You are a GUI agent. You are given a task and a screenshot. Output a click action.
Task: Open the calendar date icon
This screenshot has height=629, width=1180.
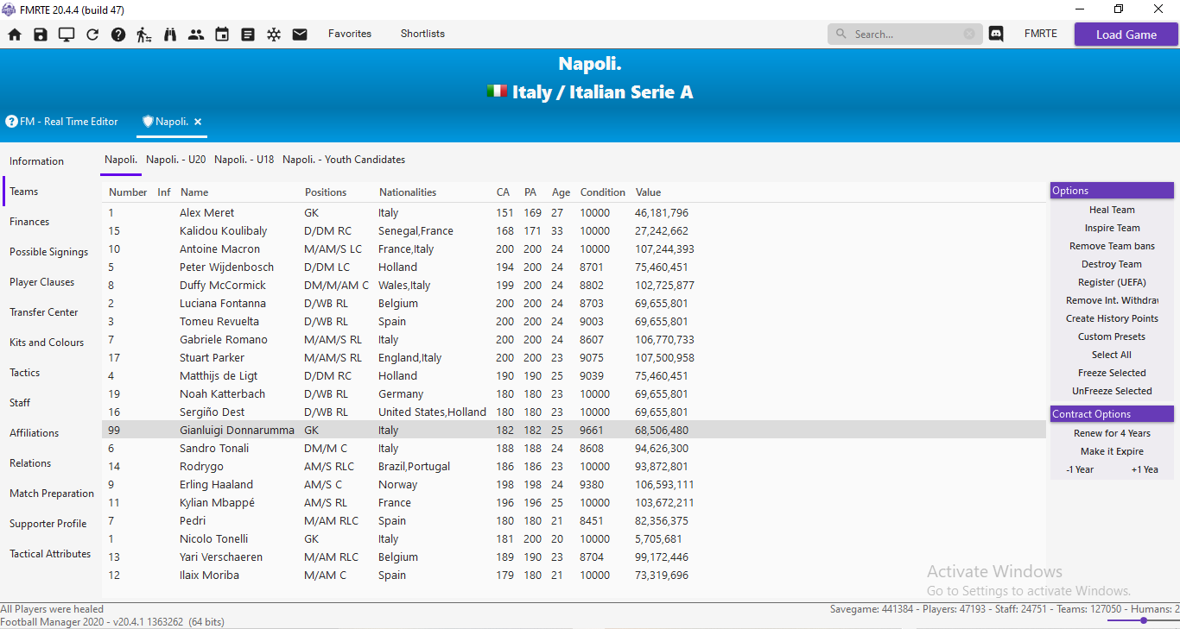(x=222, y=35)
